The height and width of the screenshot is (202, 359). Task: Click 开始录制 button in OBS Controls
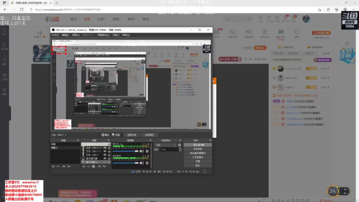click(198, 149)
